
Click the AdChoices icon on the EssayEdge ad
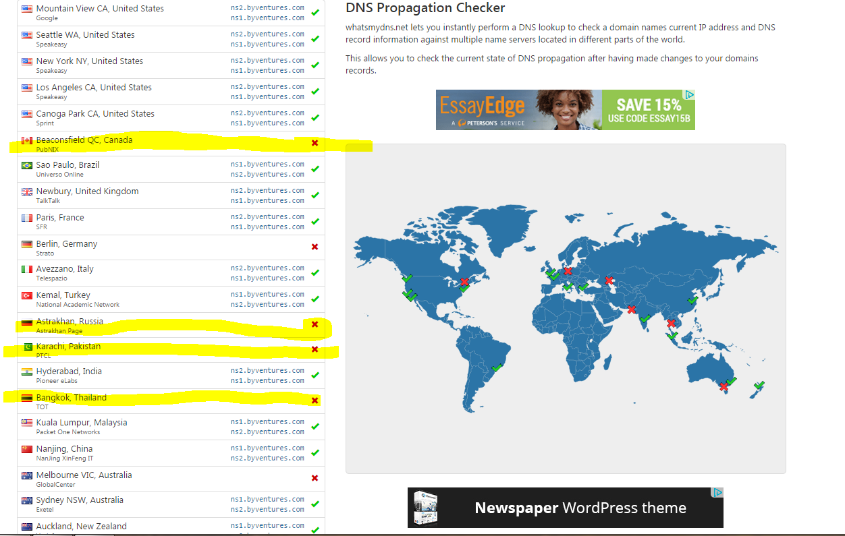(x=688, y=95)
